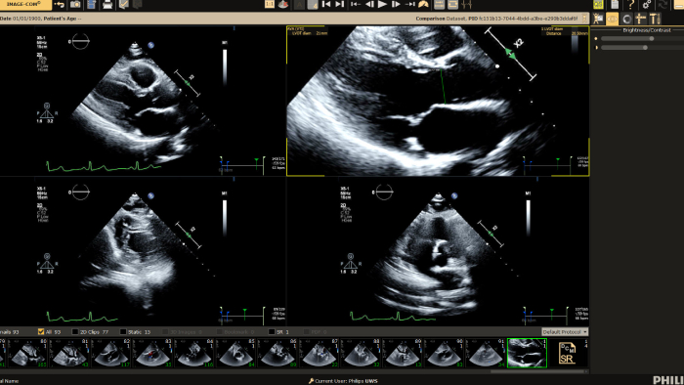Click the LVOT diameter green measurement line
The width and height of the screenshot is (684, 385).
click(x=443, y=87)
